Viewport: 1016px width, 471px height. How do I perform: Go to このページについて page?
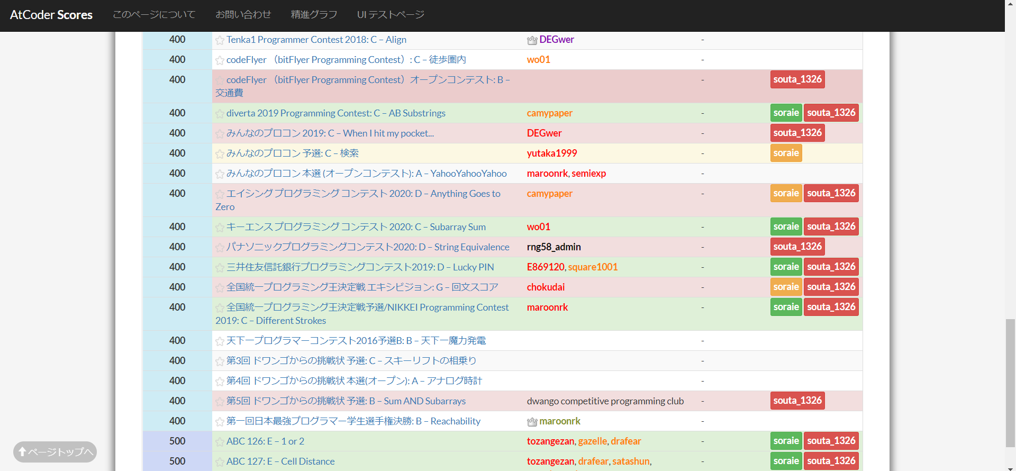click(x=154, y=15)
